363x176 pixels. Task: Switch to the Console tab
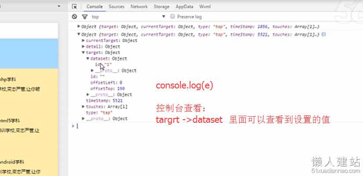[94, 7]
